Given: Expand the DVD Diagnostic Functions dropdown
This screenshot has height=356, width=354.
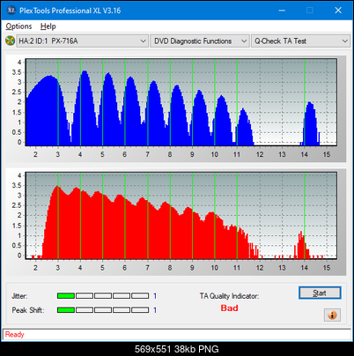Looking at the screenshot, I should click(200, 41).
